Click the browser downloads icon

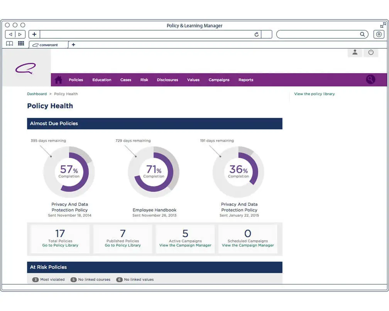pyautogui.click(x=379, y=34)
